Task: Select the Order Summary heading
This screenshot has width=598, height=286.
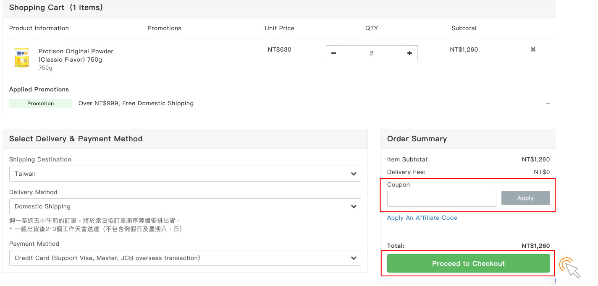Action: point(417,139)
